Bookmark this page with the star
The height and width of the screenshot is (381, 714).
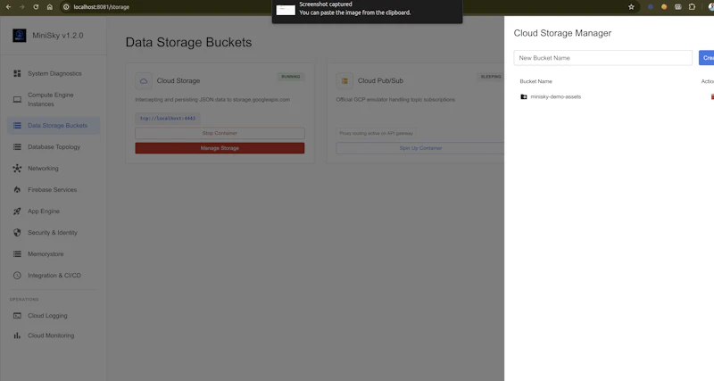click(631, 7)
